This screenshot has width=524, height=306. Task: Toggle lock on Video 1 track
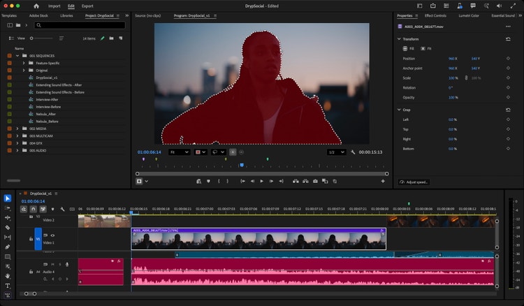[x=31, y=239]
